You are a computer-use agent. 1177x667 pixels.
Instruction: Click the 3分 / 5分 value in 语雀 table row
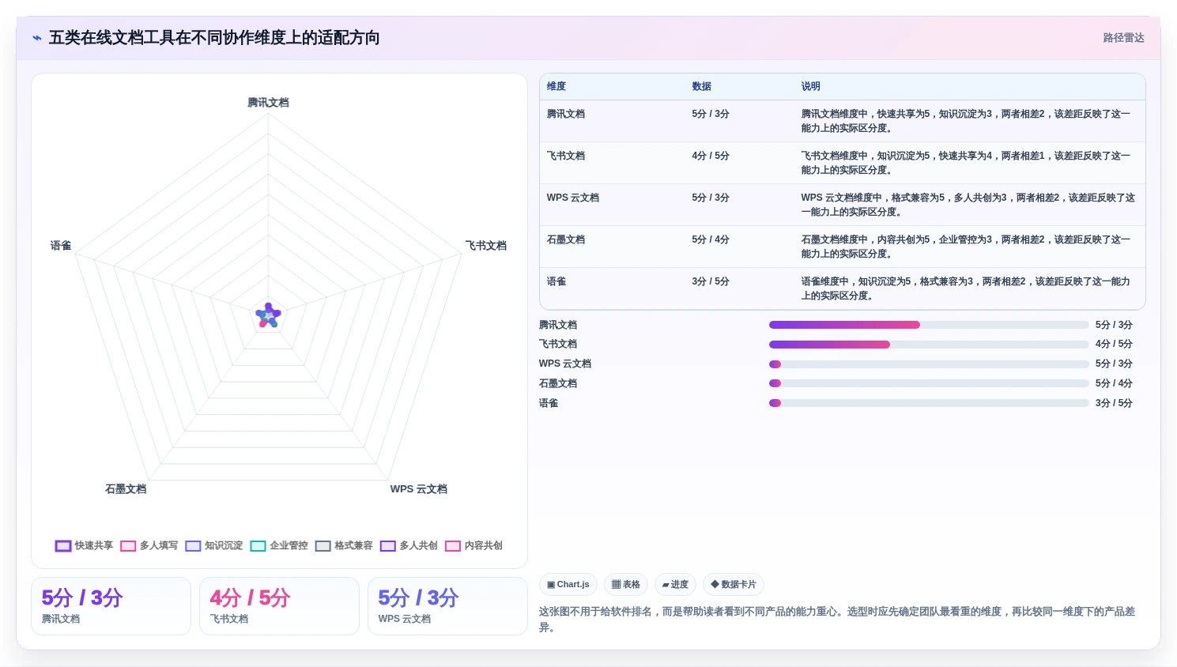coord(711,282)
